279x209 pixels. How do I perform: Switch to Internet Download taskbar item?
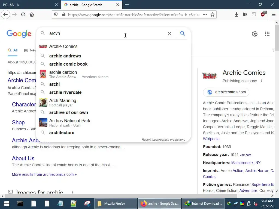coord(204,204)
